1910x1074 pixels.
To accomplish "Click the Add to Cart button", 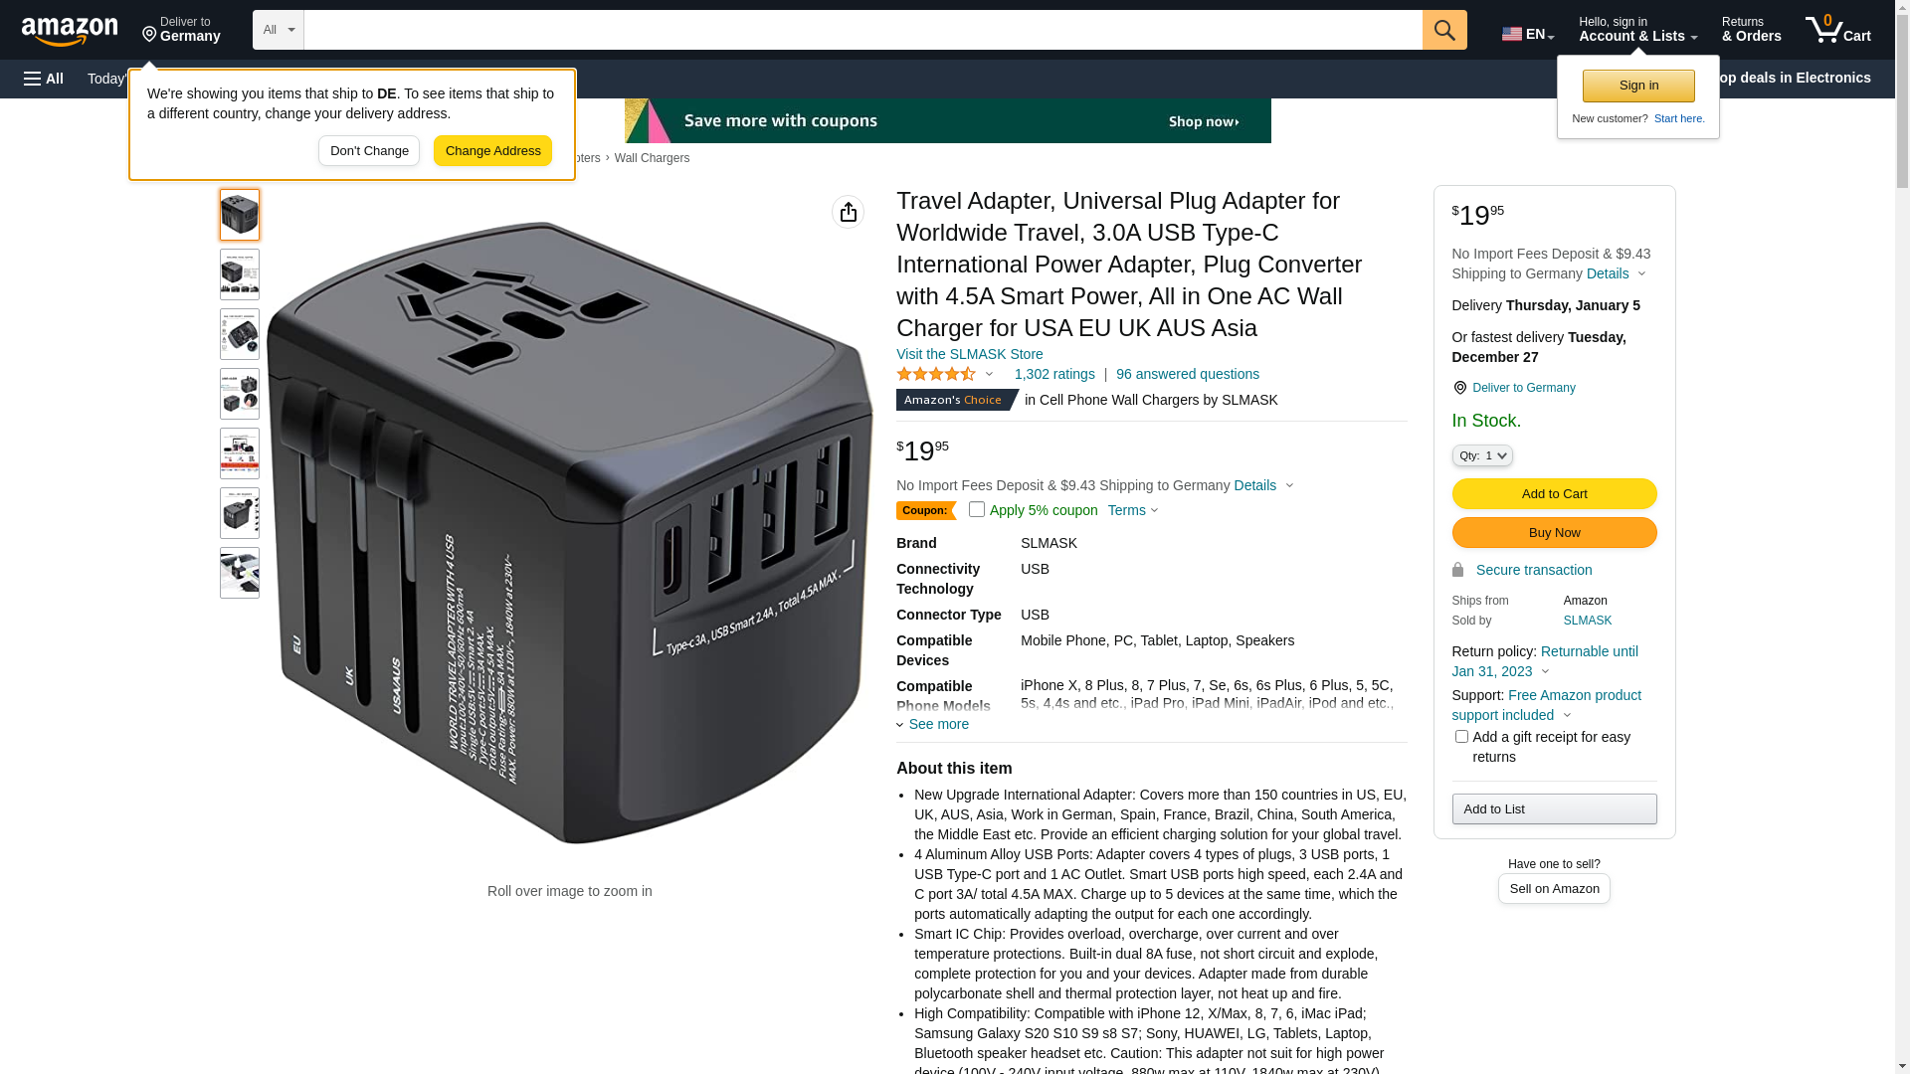I will click(x=1555, y=493).
